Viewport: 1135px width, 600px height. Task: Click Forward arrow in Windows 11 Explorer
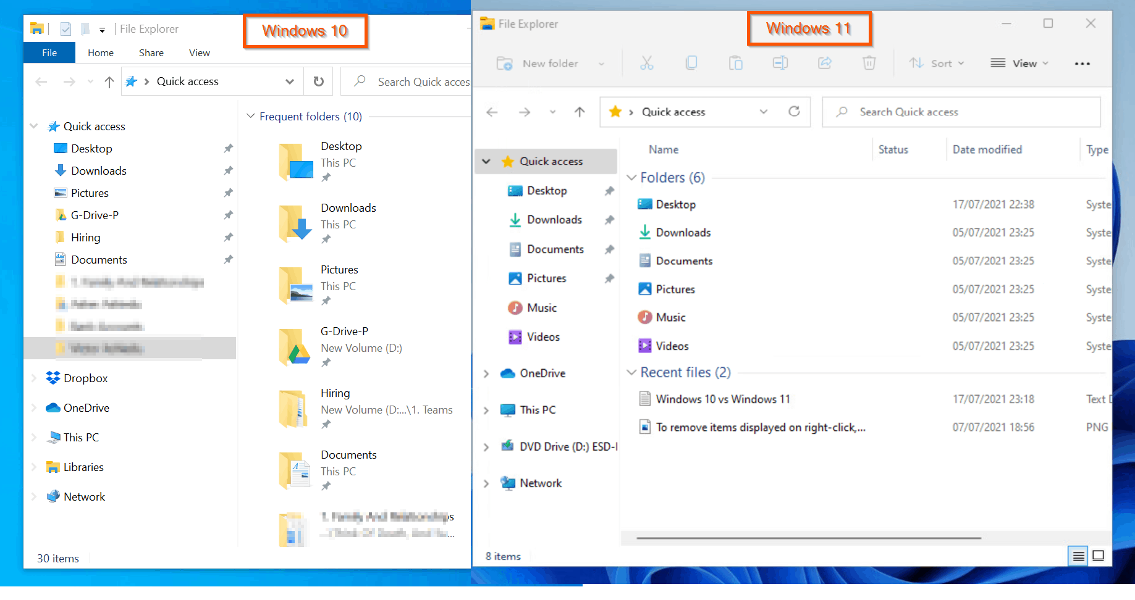(x=525, y=112)
